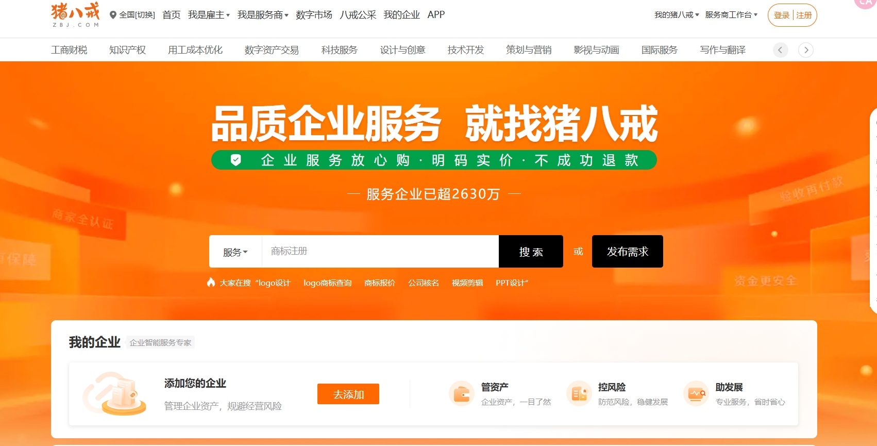Click hot search term logo商标查询
Image resolution: width=877 pixels, height=446 pixels.
tap(327, 283)
